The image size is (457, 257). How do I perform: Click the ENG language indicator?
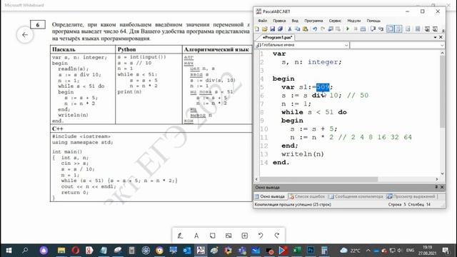[x=410, y=251]
